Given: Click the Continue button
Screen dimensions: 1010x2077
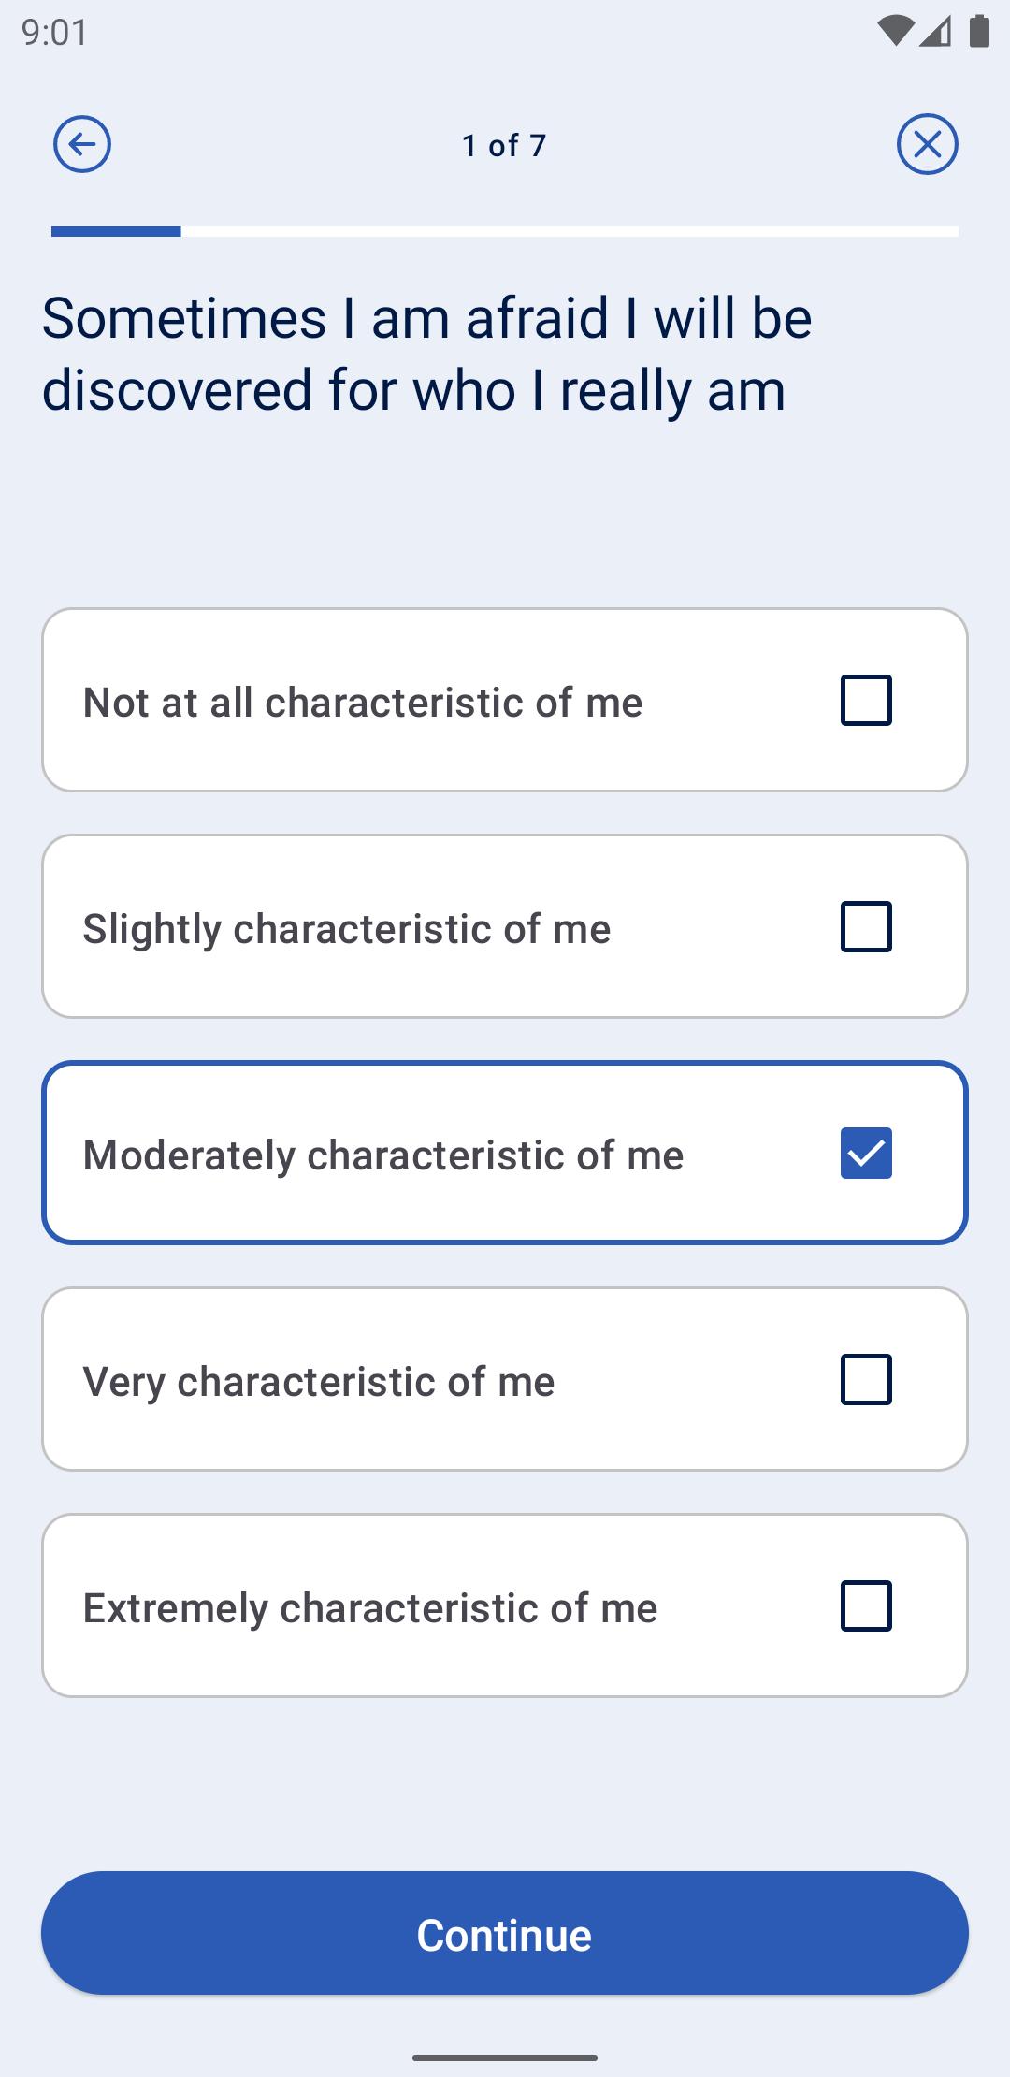Looking at the screenshot, I should coord(505,1933).
